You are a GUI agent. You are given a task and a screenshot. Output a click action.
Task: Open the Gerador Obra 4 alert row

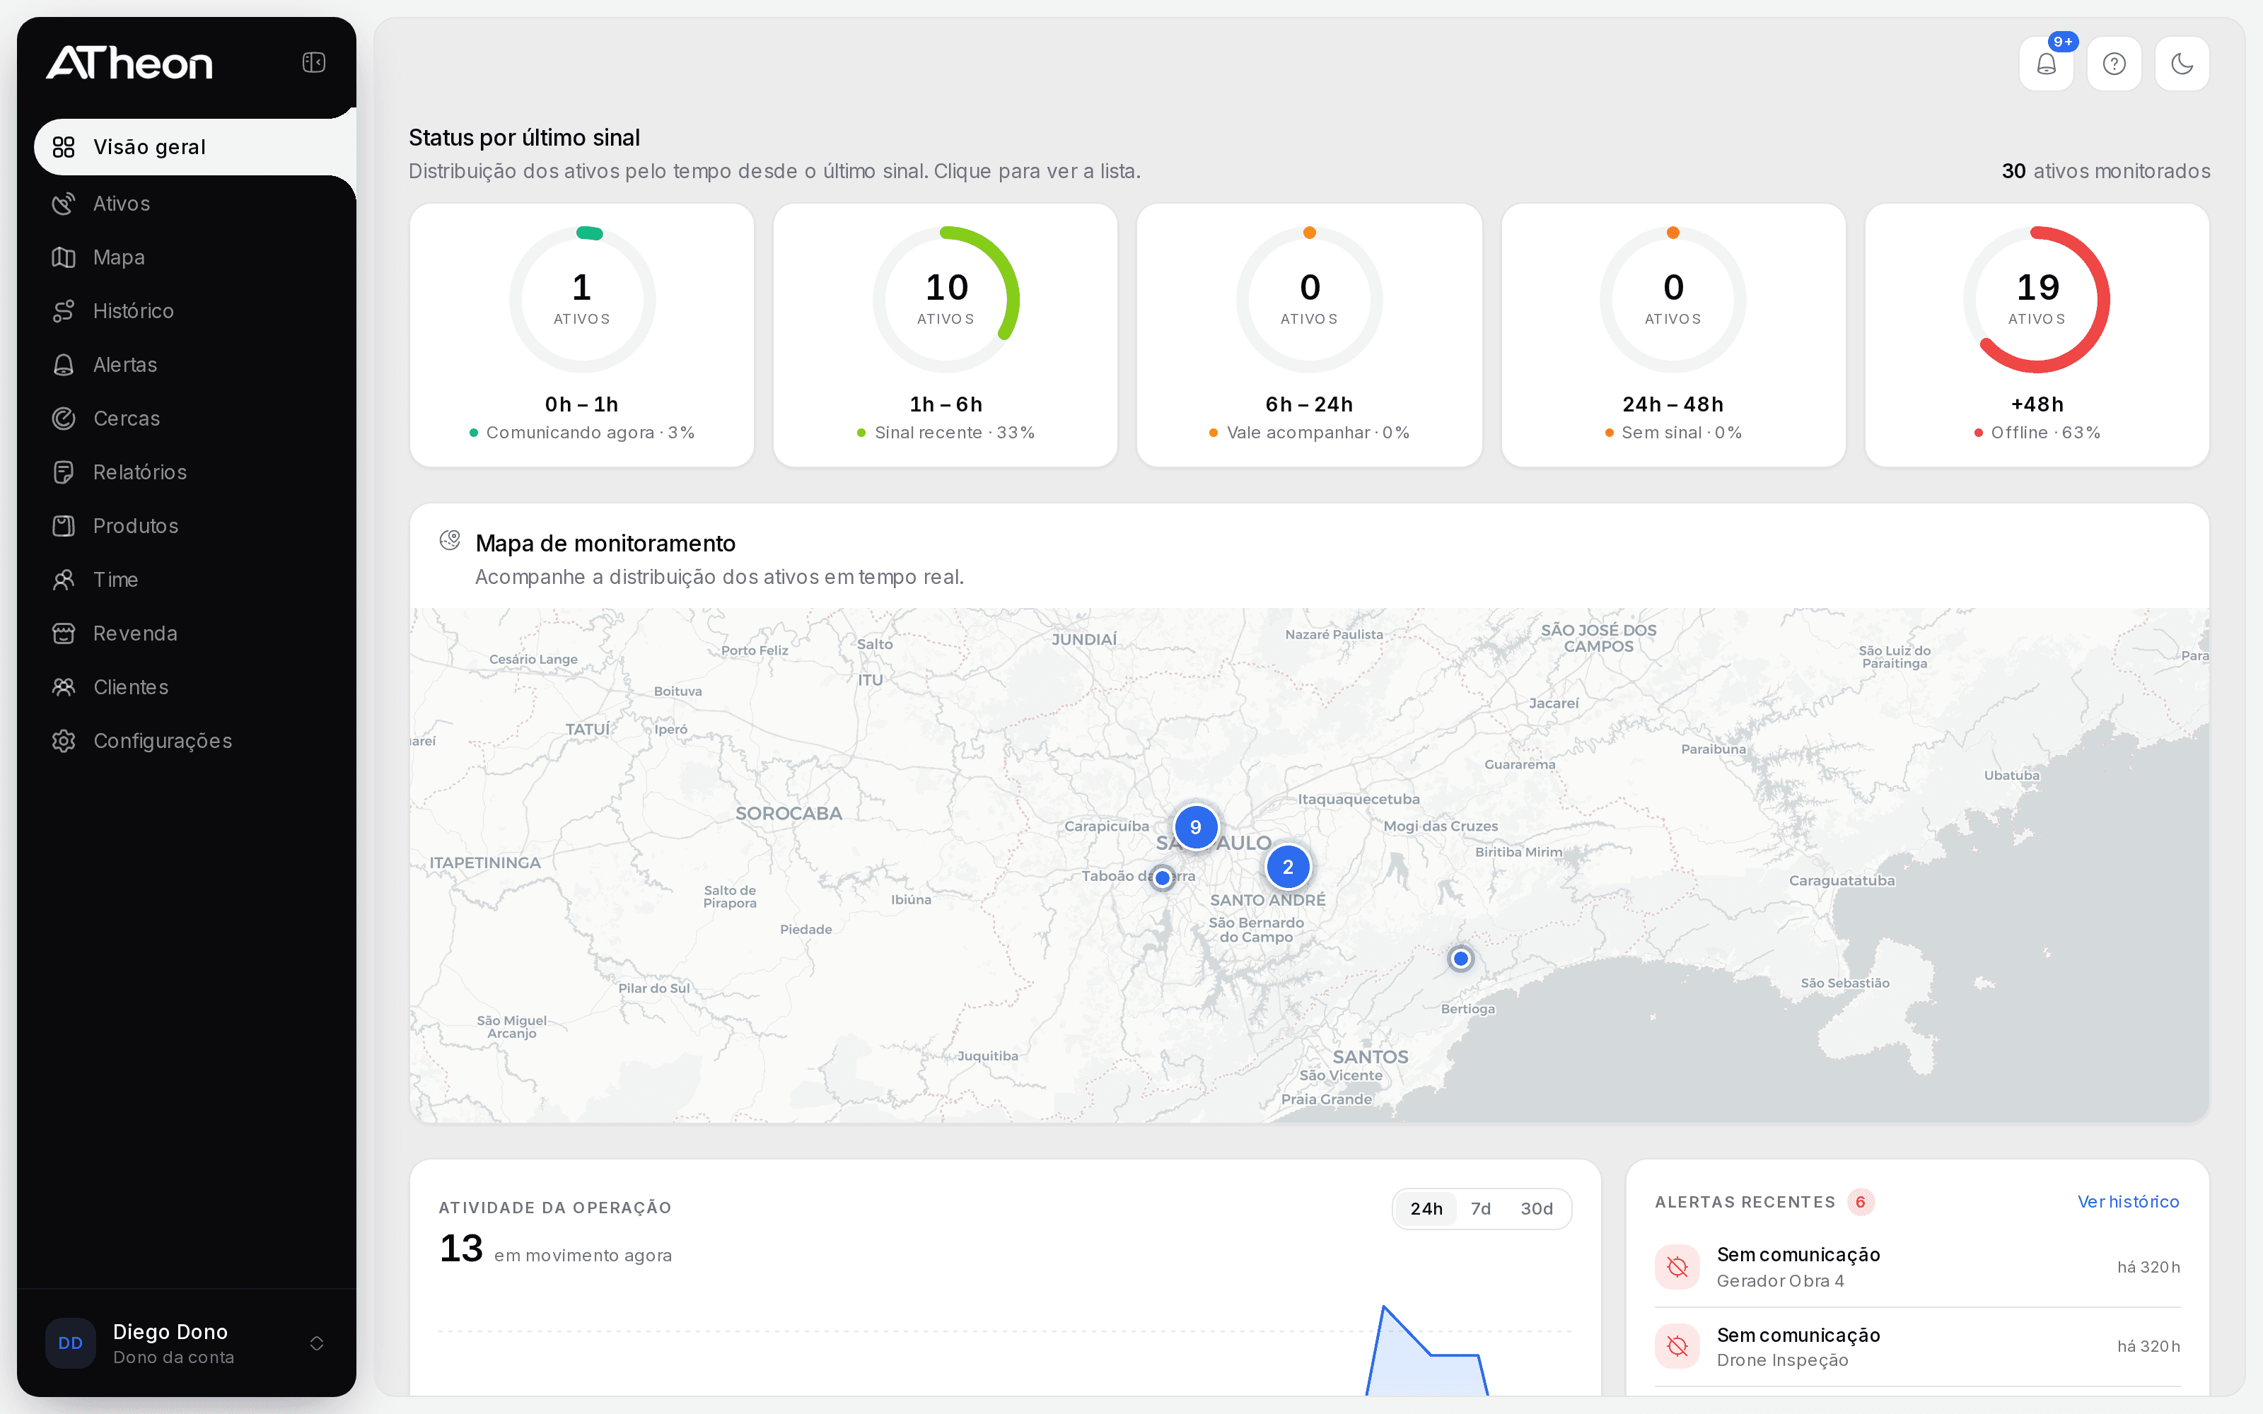click(x=1917, y=1267)
